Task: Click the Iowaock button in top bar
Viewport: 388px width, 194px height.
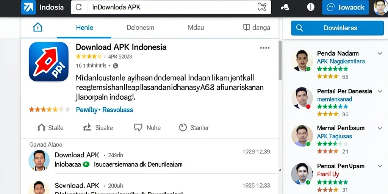Action: (x=345, y=8)
